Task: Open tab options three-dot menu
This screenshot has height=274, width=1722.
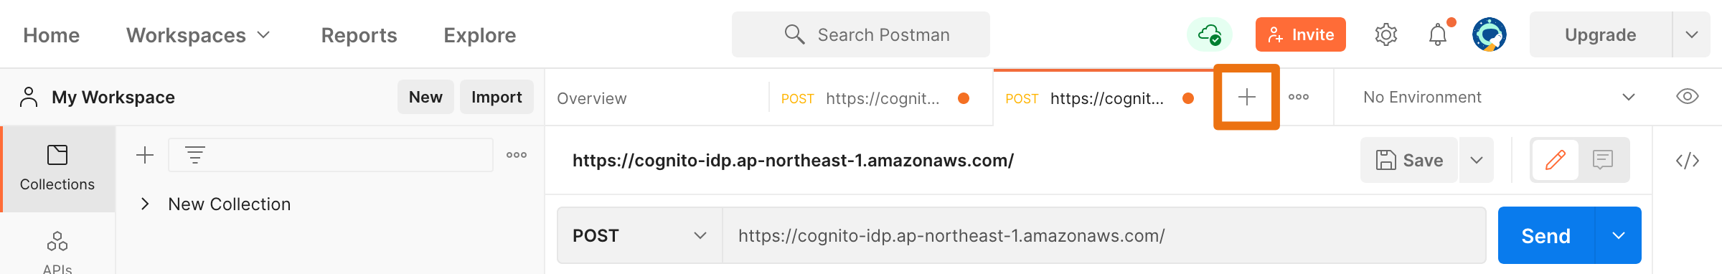Action: 1299,97
